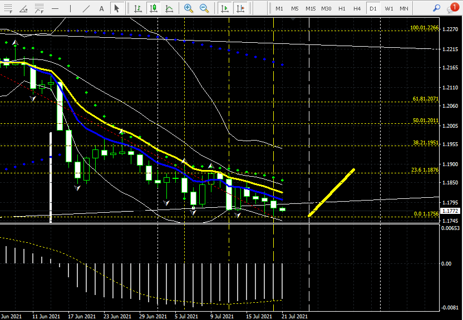Image resolution: width=463 pixels, height=320 pixels.
Task: Pick the horizontal line drawing tool
Action: point(55,8)
